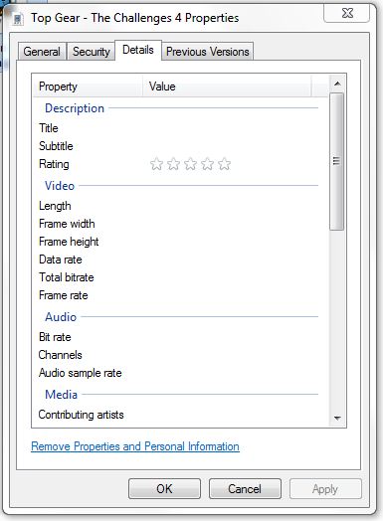Set rating to five stars
Viewport: 383px width, 521px height.
point(225,164)
